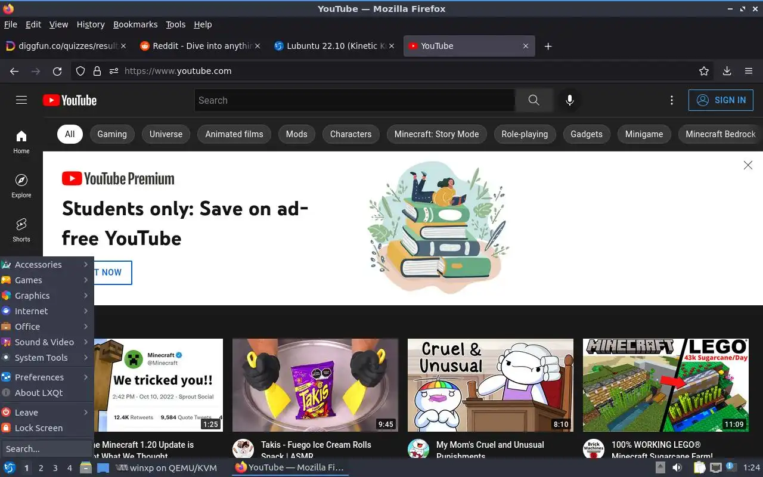Select the Role-playing filter chip
This screenshot has height=477, width=763.
coord(525,134)
